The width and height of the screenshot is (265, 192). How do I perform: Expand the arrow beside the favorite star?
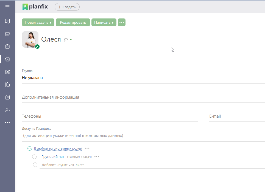(x=71, y=40)
